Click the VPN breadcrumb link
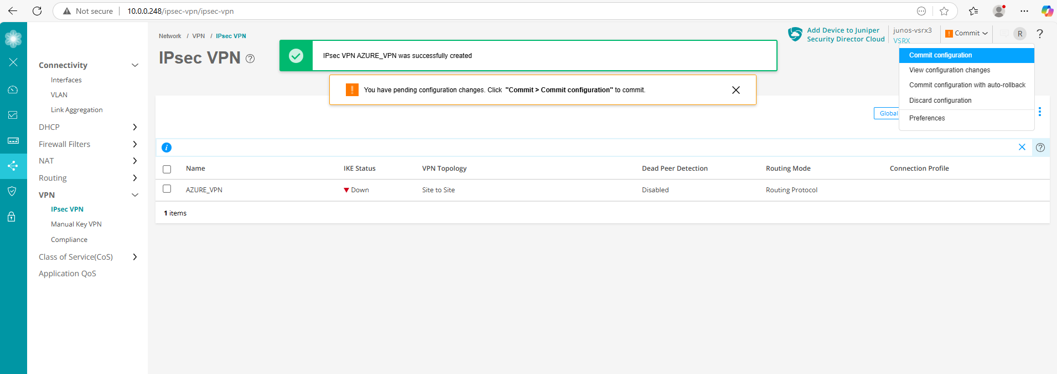 point(199,36)
